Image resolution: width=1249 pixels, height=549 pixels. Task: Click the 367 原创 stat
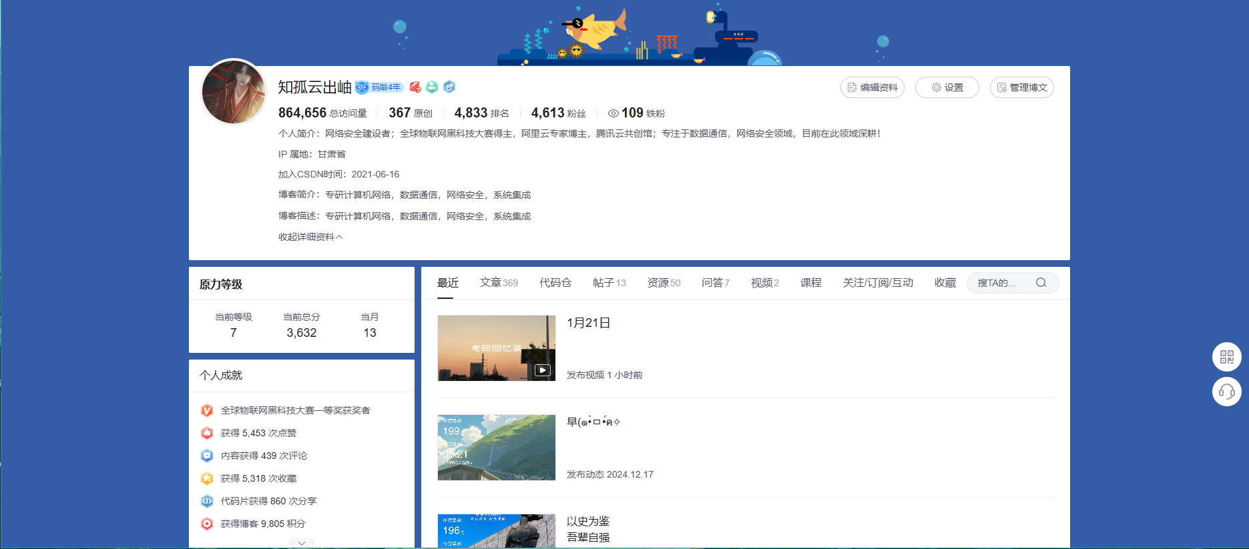click(x=411, y=113)
